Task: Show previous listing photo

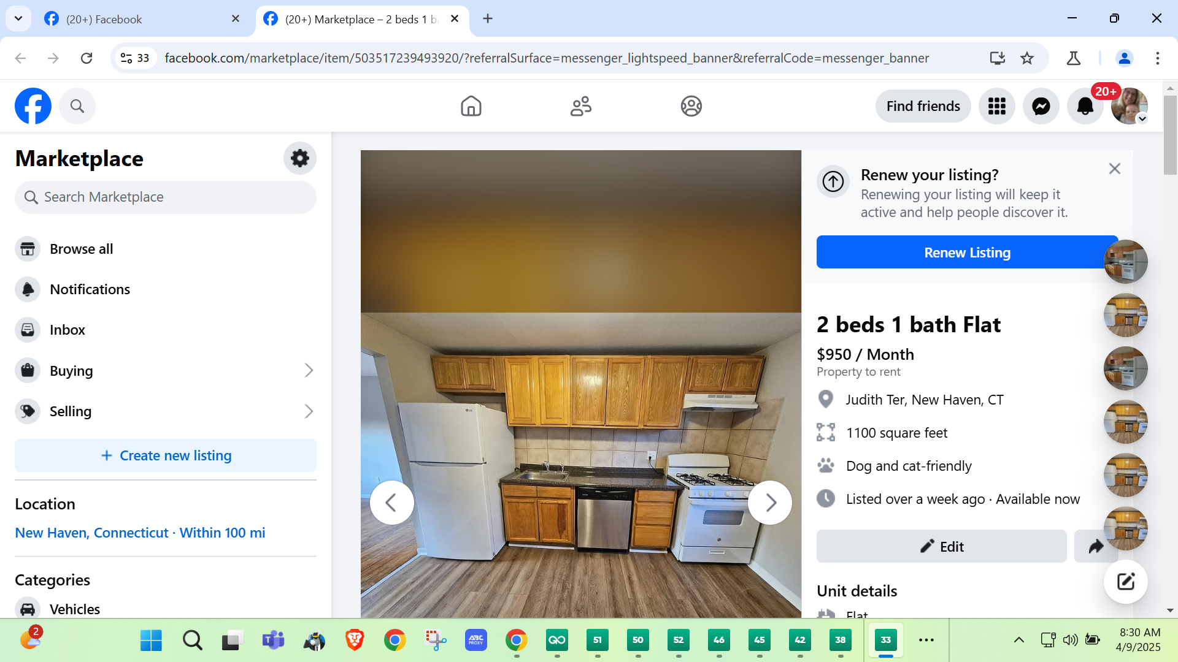Action: tap(391, 503)
